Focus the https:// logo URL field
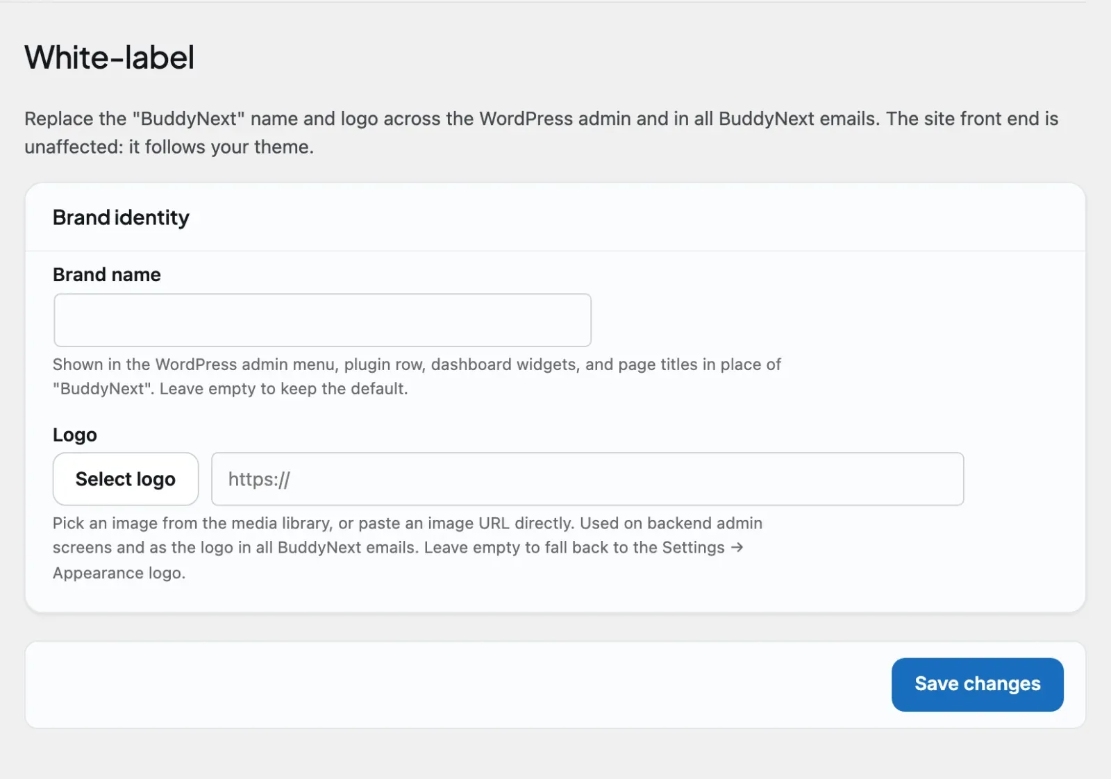The width and height of the screenshot is (1111, 779). point(587,479)
